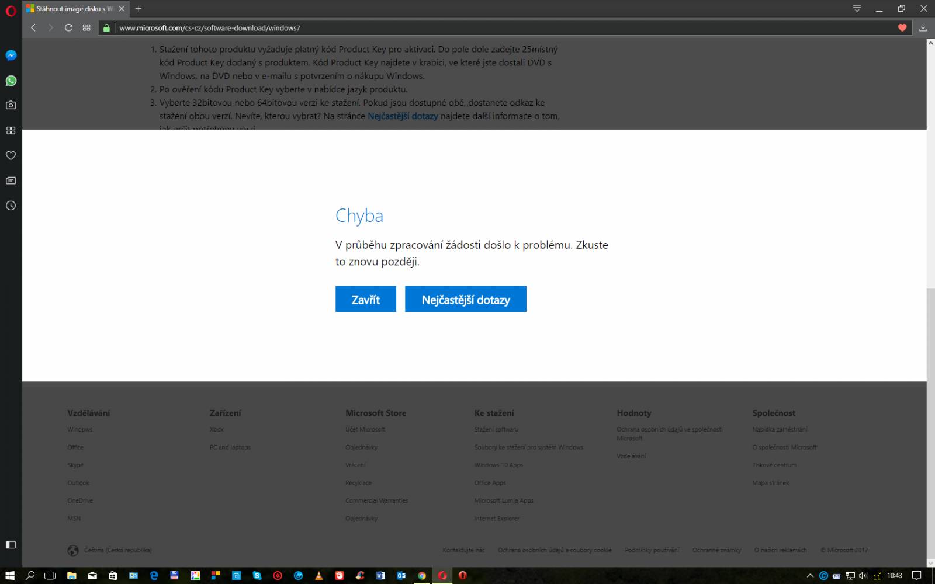Open browsing history from the sidebar clock

point(11,206)
